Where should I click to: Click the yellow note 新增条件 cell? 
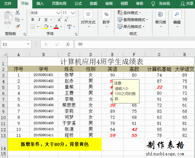(x=55, y=144)
